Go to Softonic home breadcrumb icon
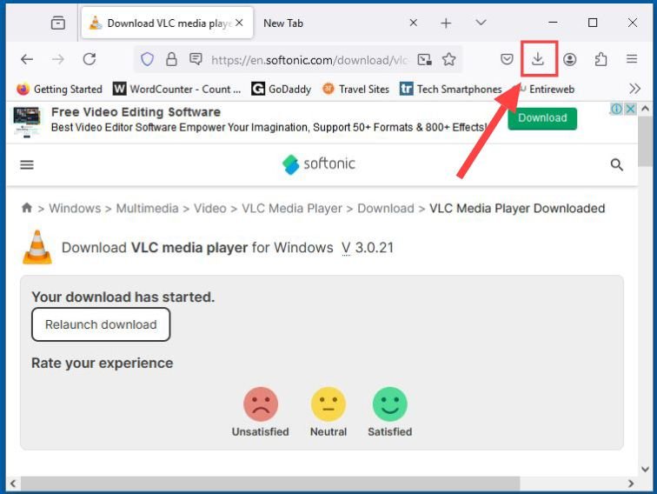Viewport: 657px width, 494px height. tap(27, 208)
